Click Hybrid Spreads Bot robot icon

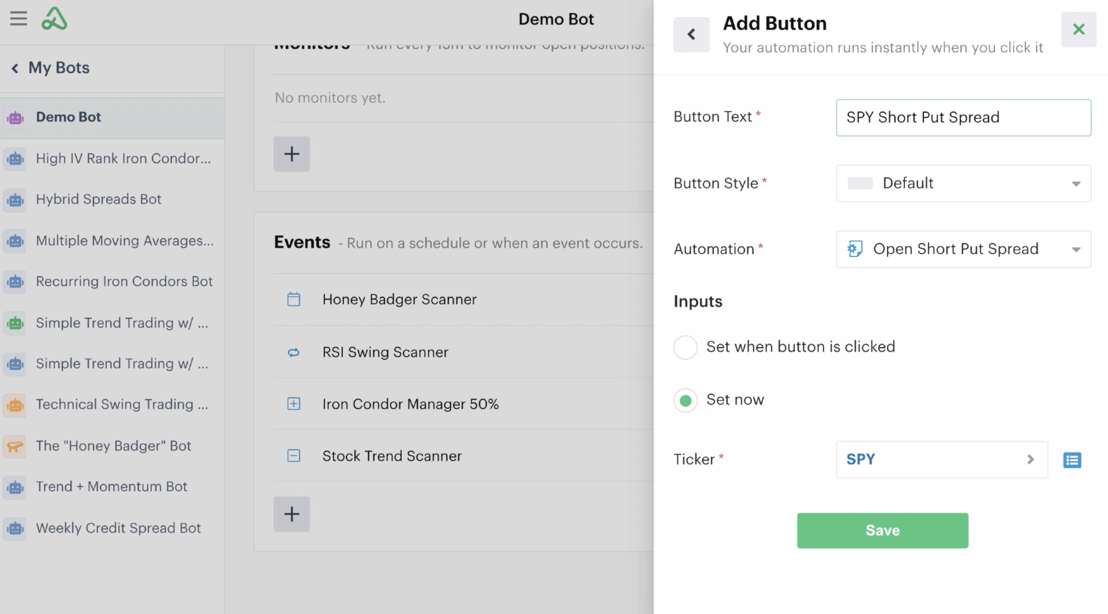(15, 200)
